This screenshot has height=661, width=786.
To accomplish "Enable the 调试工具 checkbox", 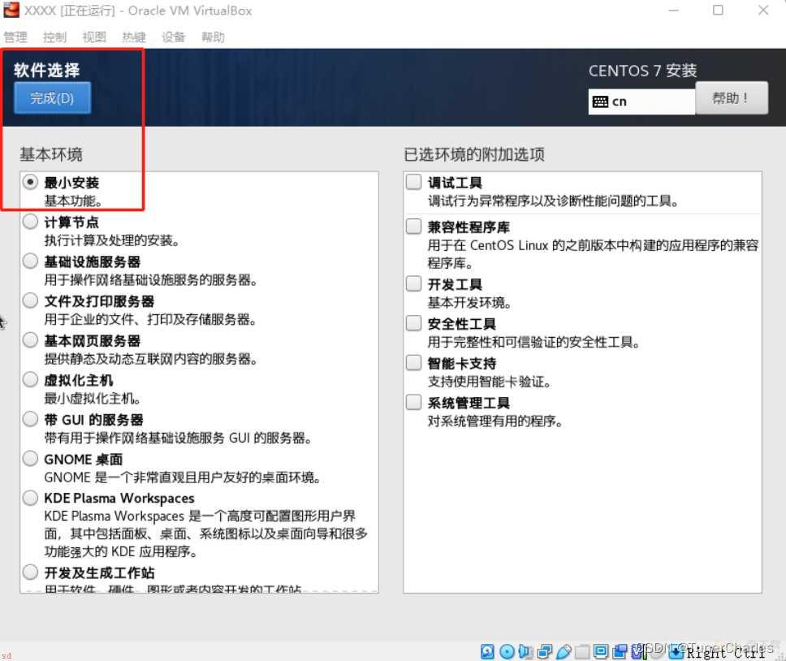I will pos(413,182).
